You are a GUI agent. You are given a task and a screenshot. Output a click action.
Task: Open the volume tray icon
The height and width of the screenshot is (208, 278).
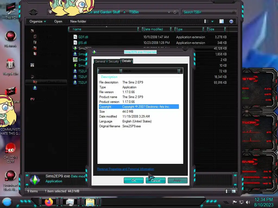click(248, 202)
